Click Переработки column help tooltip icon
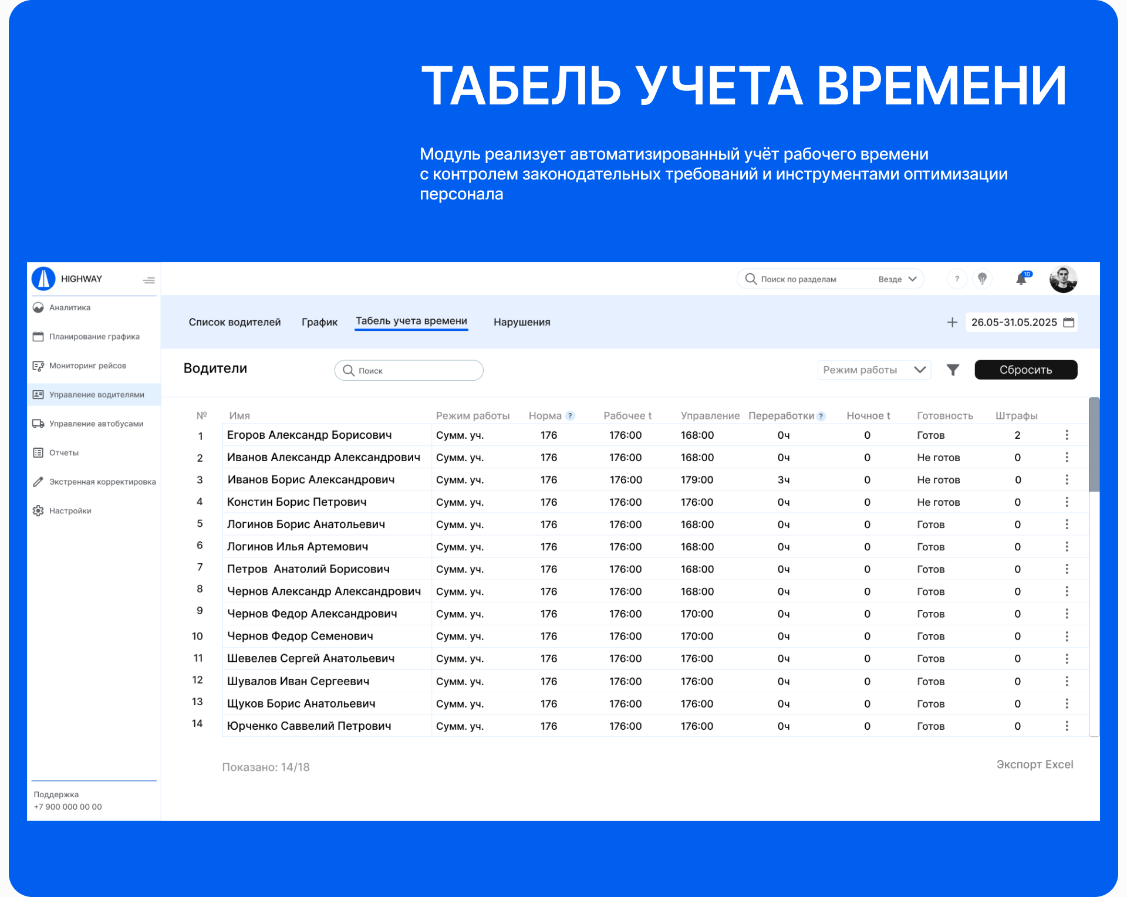The width and height of the screenshot is (1127, 897). pyautogui.click(x=821, y=416)
